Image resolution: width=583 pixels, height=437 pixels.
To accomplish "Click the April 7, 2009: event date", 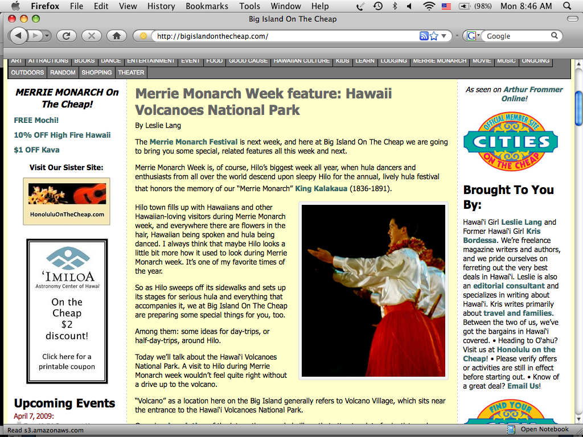I will (x=34, y=416).
